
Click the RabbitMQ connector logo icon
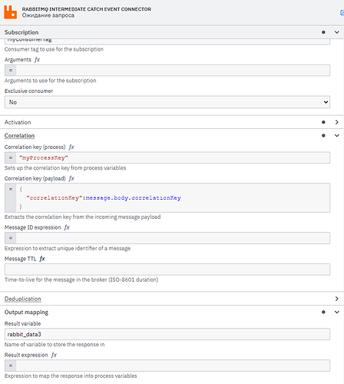click(x=11, y=12)
